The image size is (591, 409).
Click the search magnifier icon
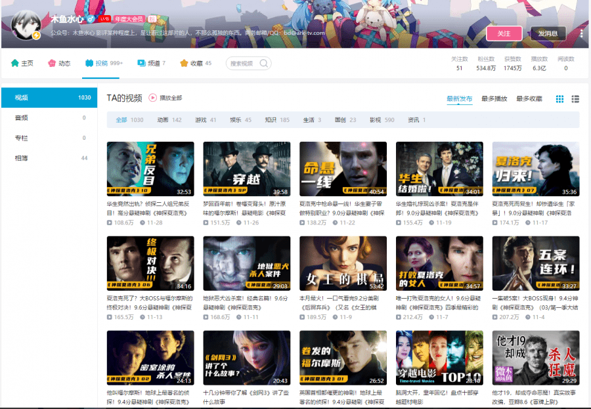(264, 64)
